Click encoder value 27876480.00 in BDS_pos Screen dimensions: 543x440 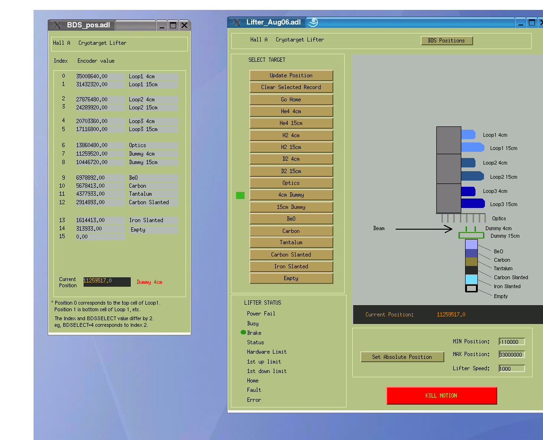tap(100, 100)
